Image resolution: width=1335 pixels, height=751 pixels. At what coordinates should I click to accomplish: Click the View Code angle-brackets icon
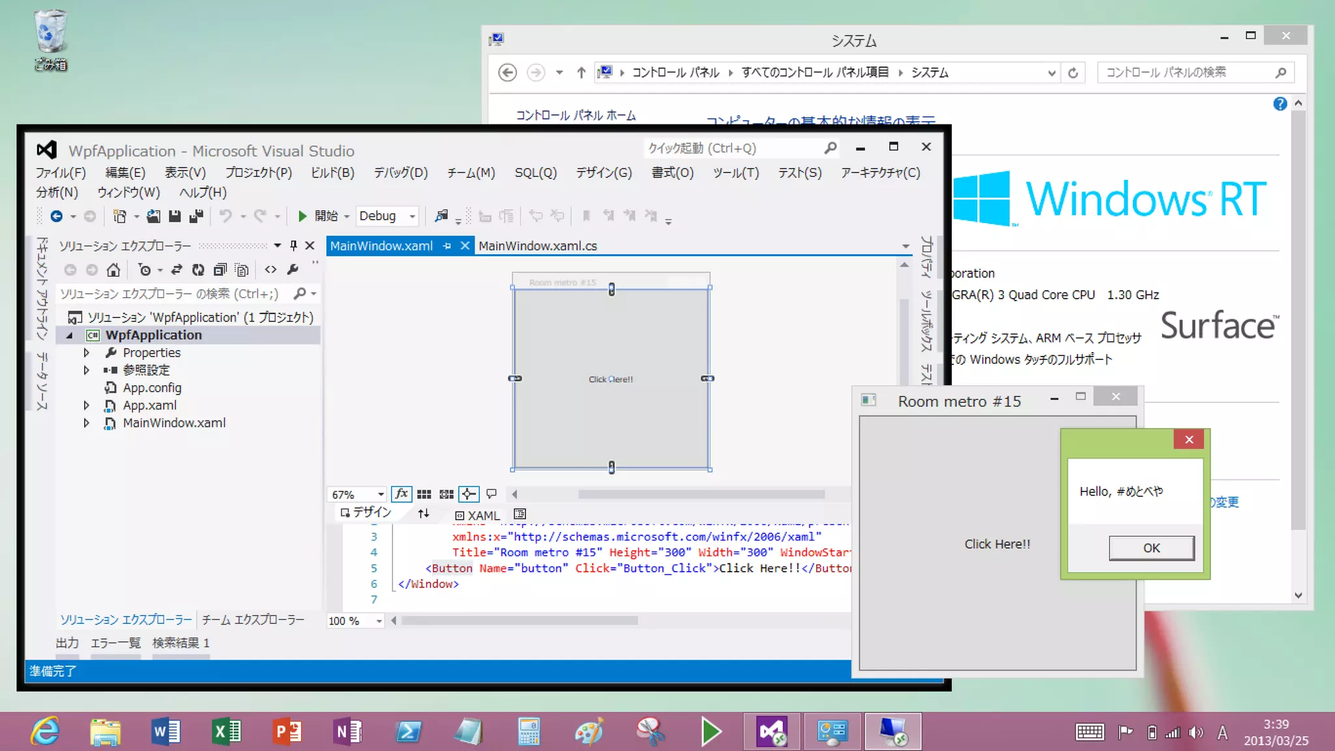point(271,269)
